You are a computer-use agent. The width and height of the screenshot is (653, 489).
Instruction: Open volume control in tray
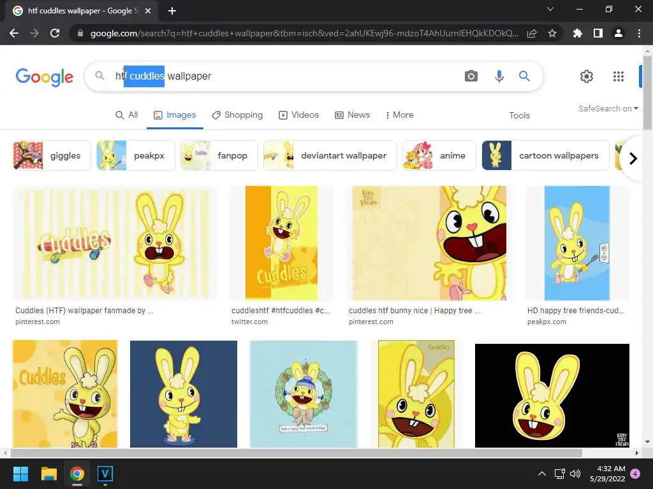click(575, 474)
